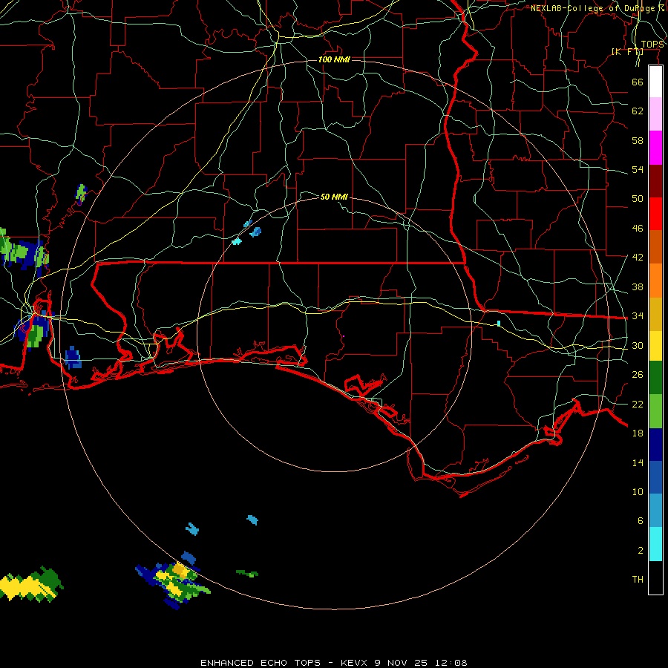Screen dimensions: 668x668
Task: Click the yellow legend swatch
Action: click(x=655, y=345)
